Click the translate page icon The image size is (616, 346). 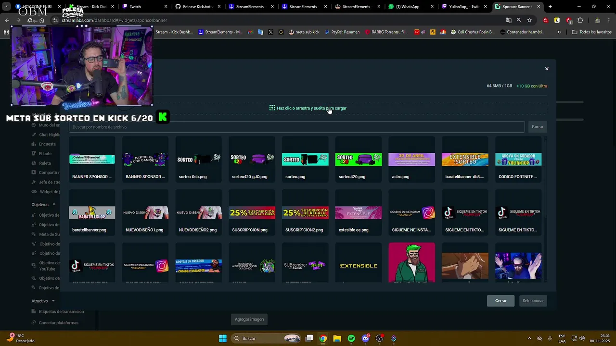509,20
